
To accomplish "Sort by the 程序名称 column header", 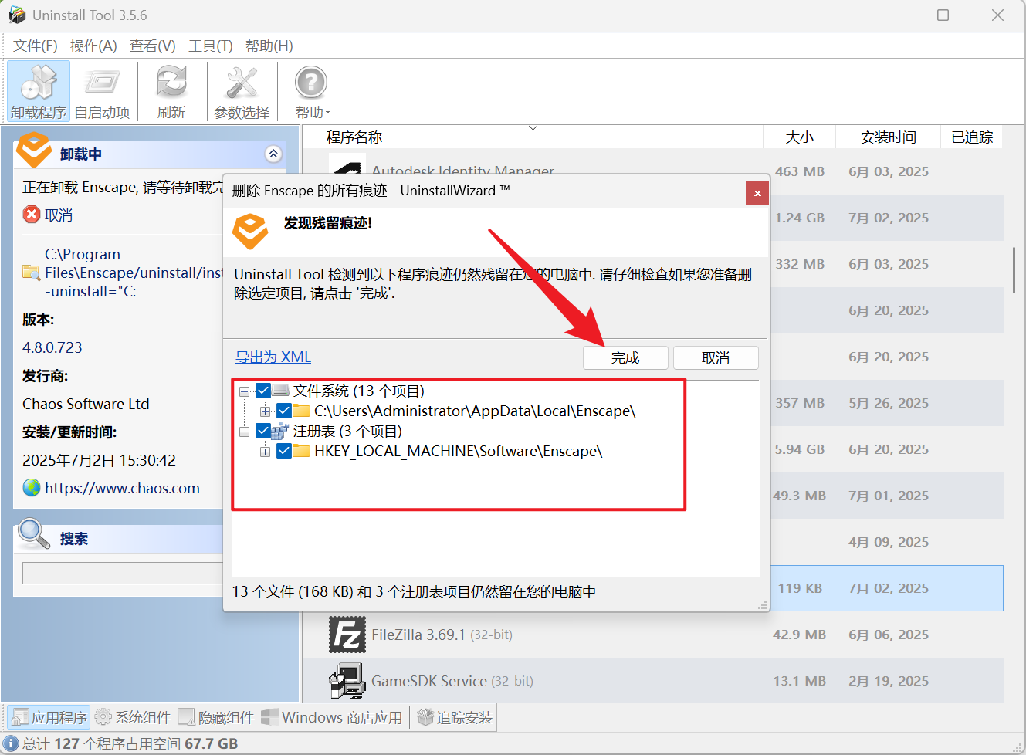I will 533,137.
